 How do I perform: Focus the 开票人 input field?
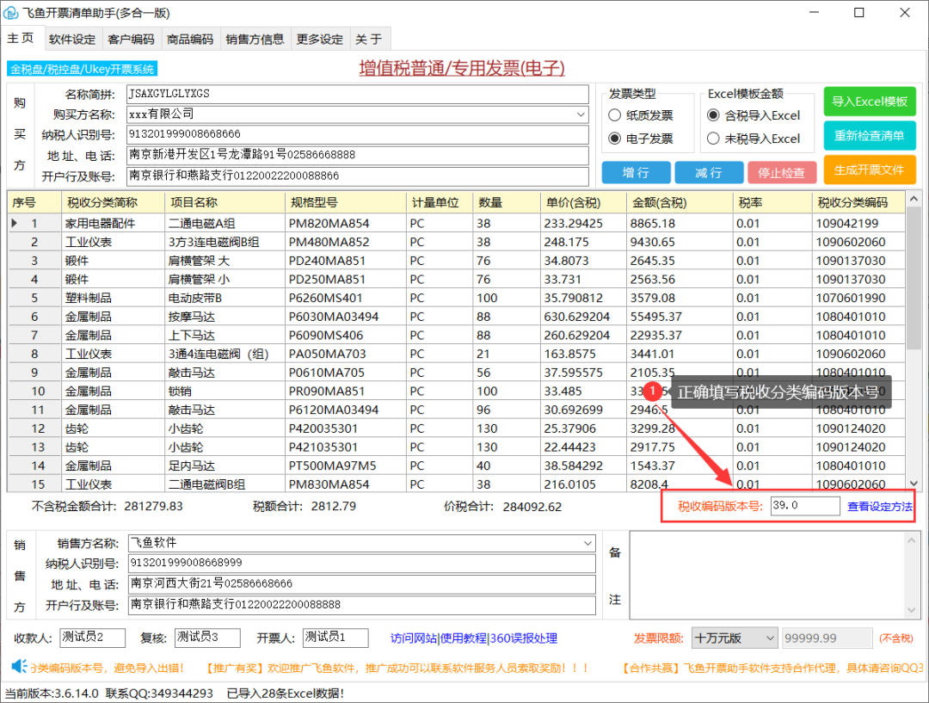tap(335, 638)
